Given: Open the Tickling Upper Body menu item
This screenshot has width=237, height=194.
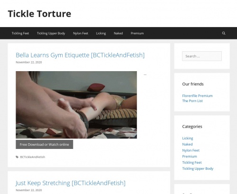Looking at the screenshot, I should [51, 33].
